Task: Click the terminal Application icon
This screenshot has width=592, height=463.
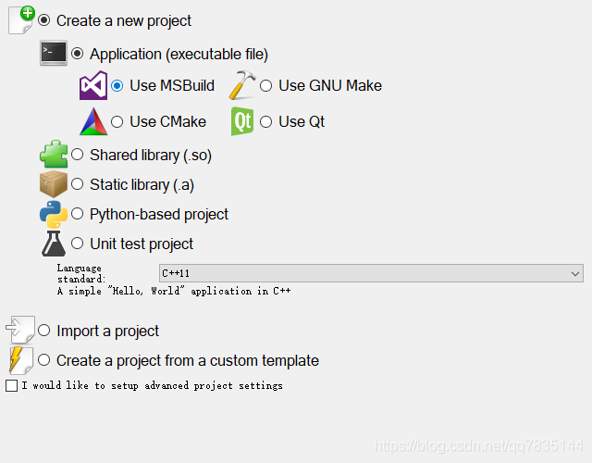Action: [54, 53]
